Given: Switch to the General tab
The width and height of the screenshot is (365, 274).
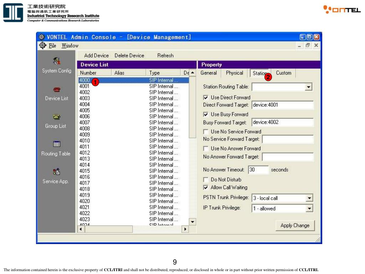Looking at the screenshot, I should click(x=209, y=73).
